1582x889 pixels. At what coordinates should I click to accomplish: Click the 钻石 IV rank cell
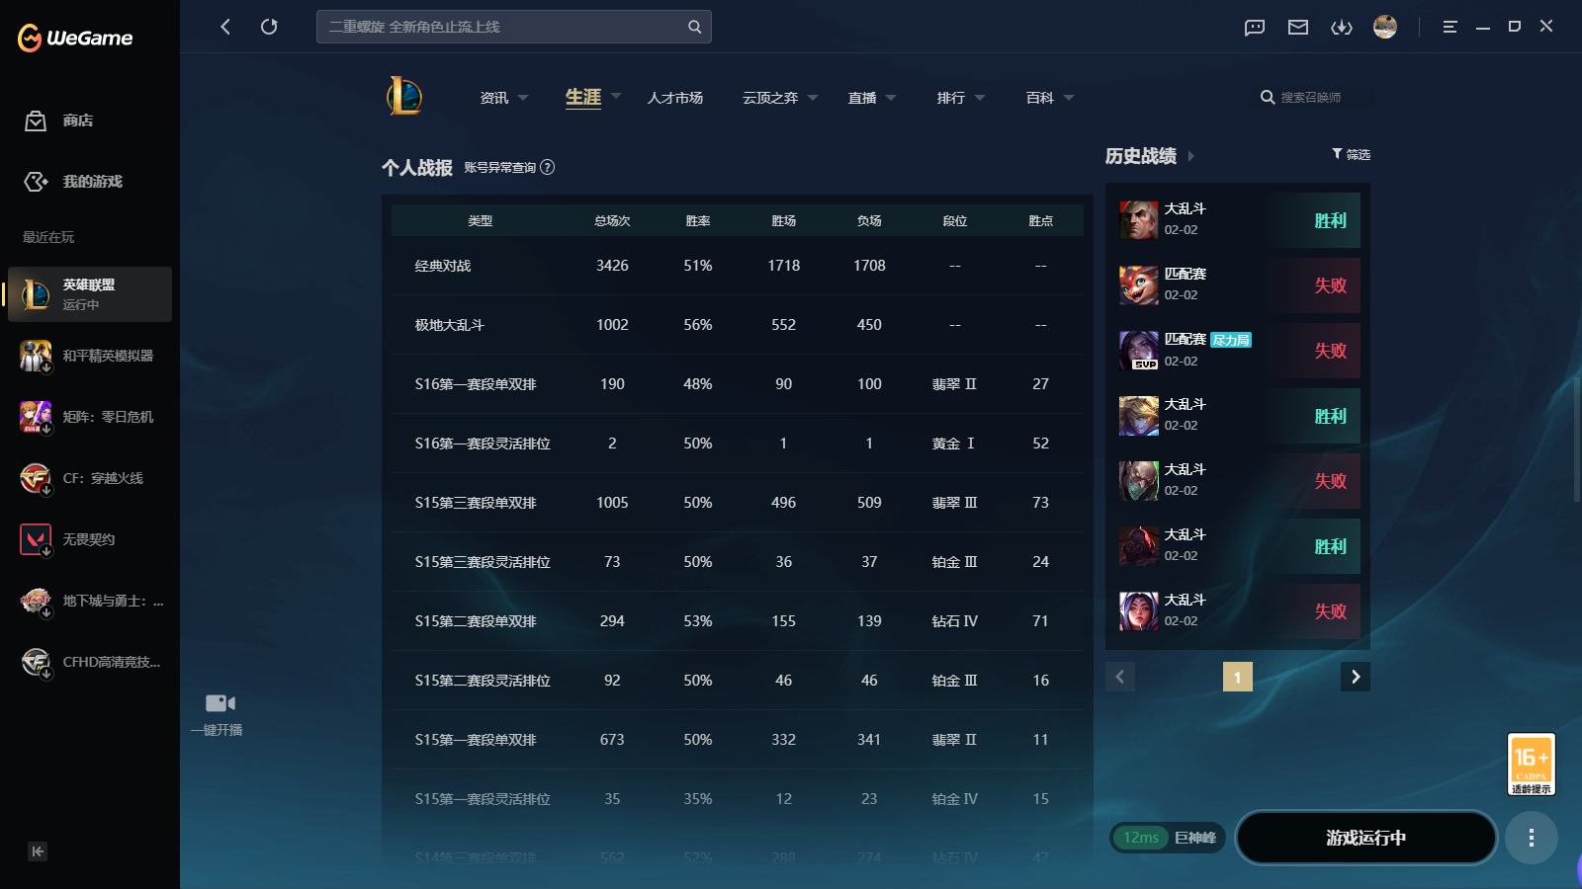coord(955,621)
